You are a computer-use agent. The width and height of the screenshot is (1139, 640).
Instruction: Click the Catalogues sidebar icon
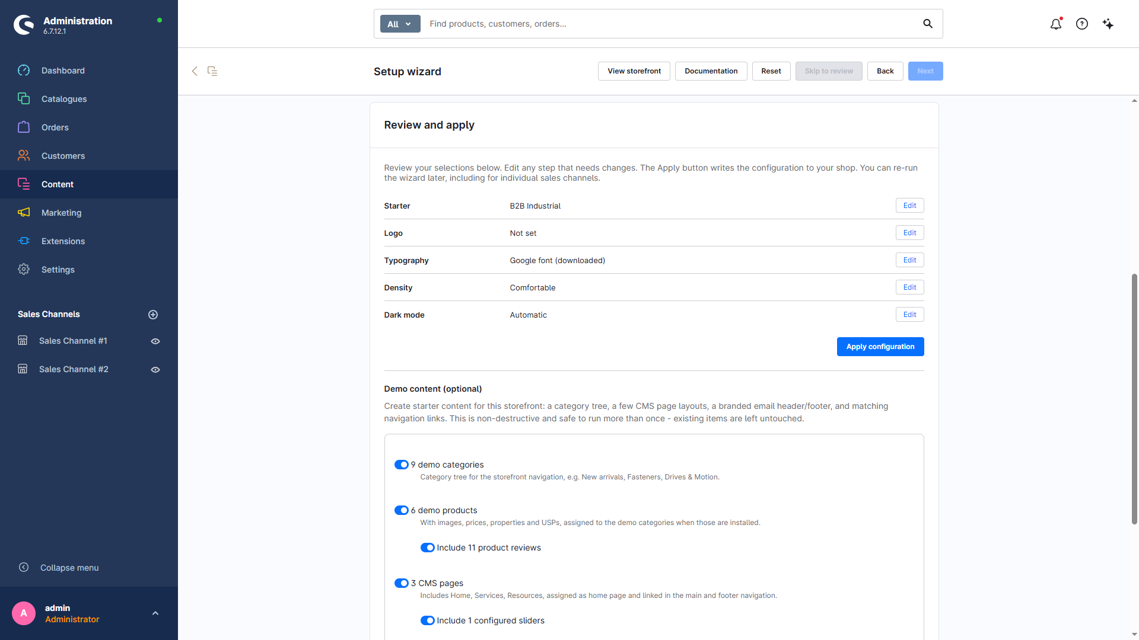point(24,99)
